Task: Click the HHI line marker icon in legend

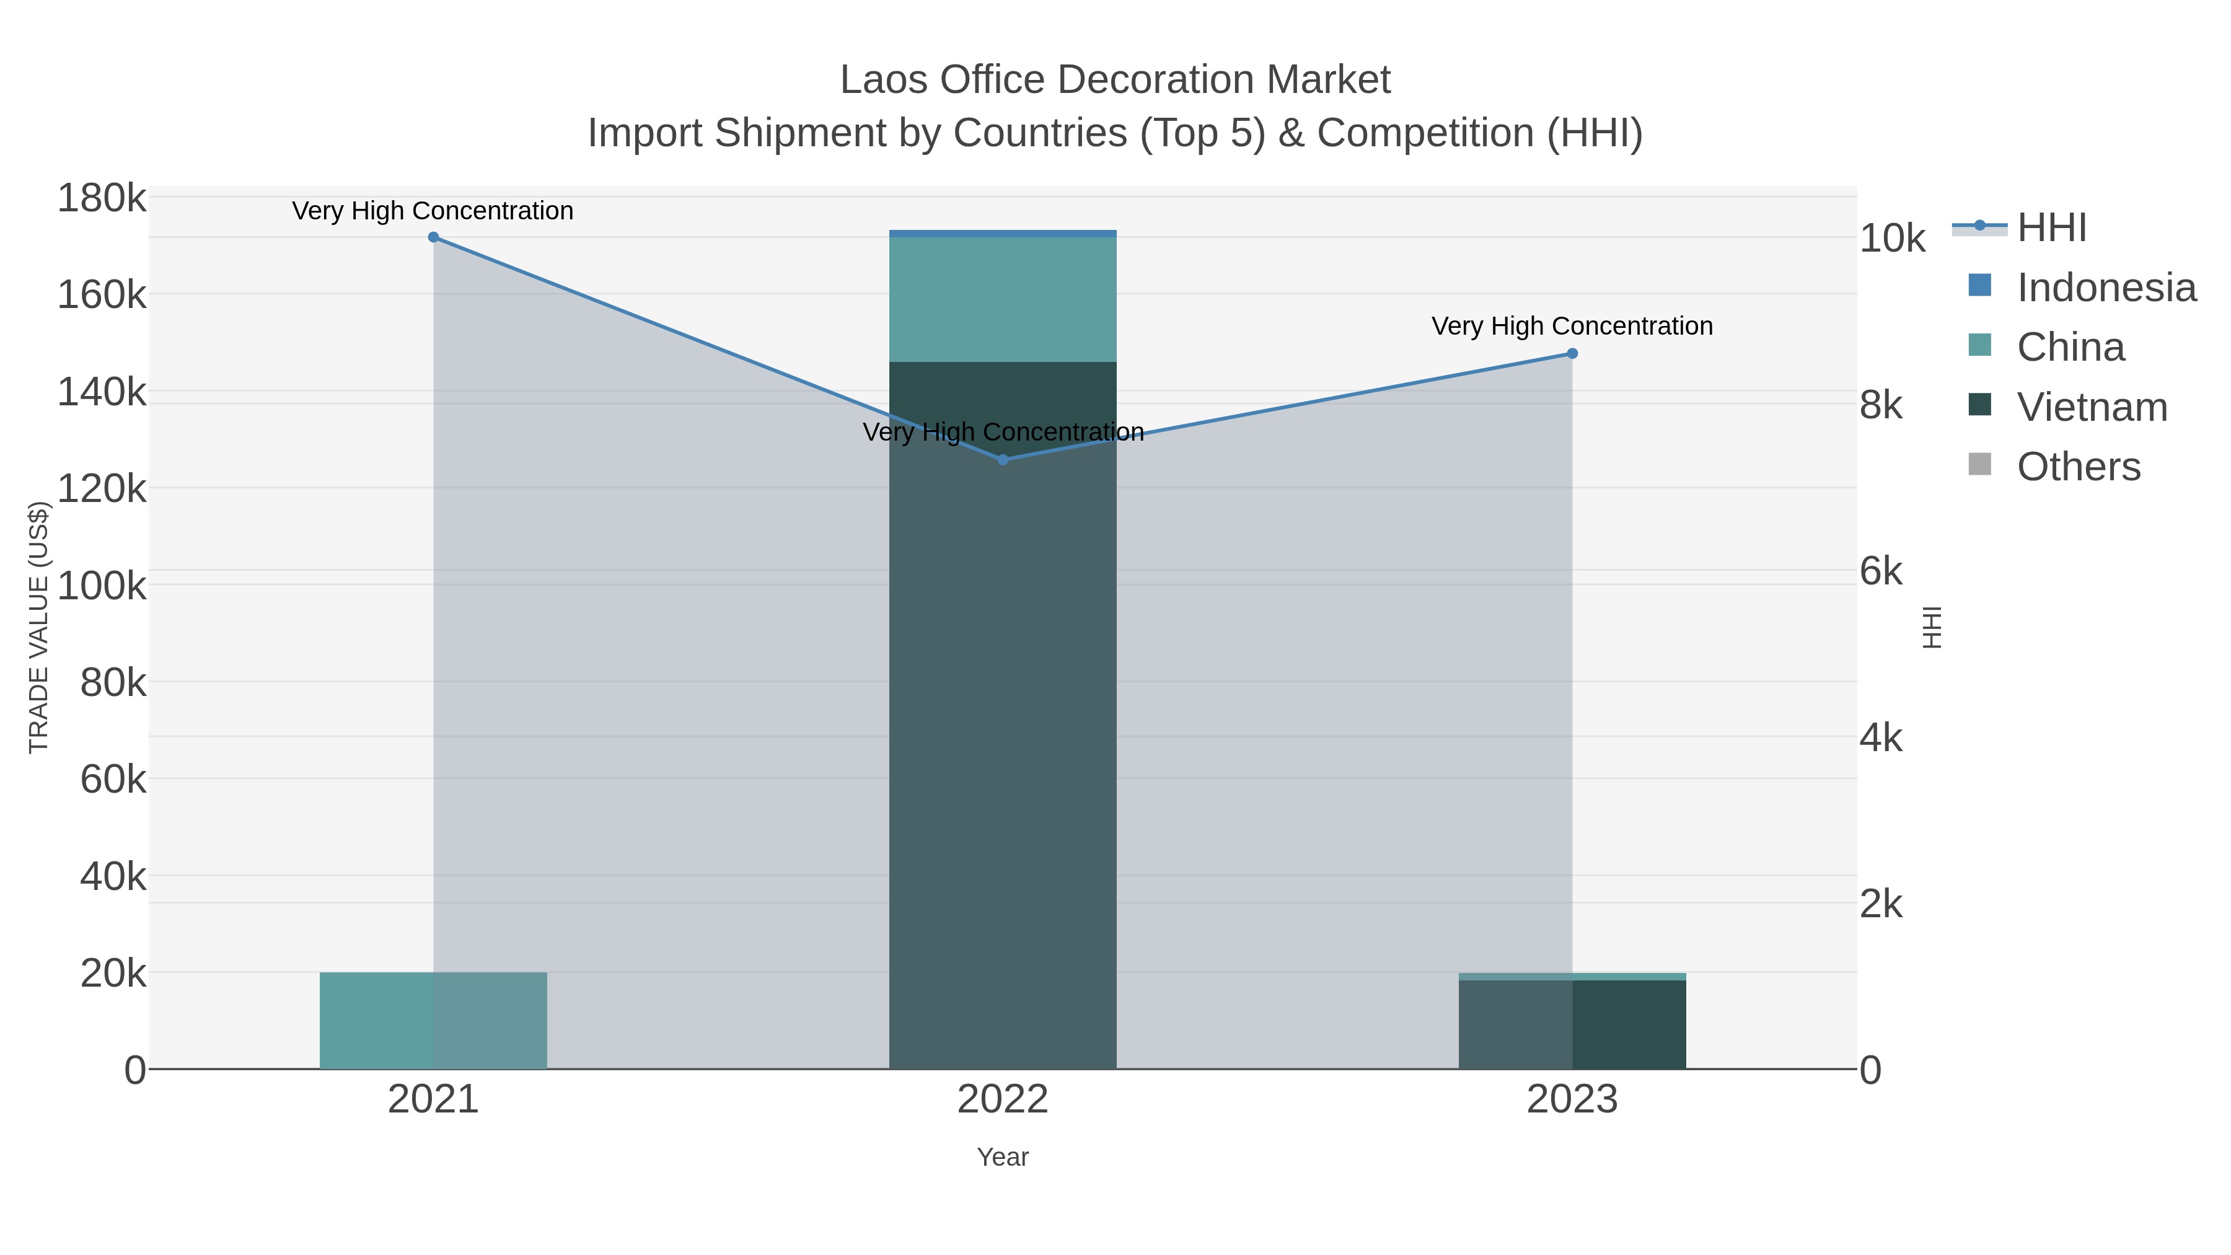Action: click(x=1979, y=226)
